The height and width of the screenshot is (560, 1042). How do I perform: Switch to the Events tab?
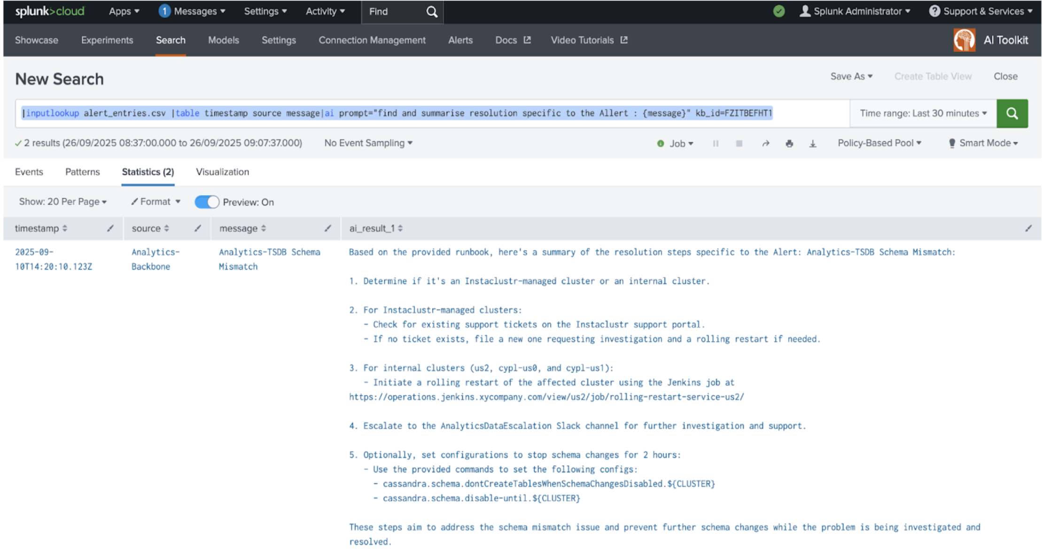tap(29, 172)
